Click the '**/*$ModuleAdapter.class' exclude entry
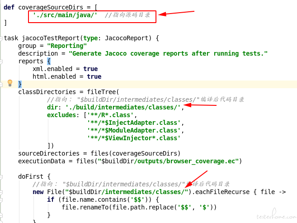This screenshot has width=297, height=223. coord(134,130)
